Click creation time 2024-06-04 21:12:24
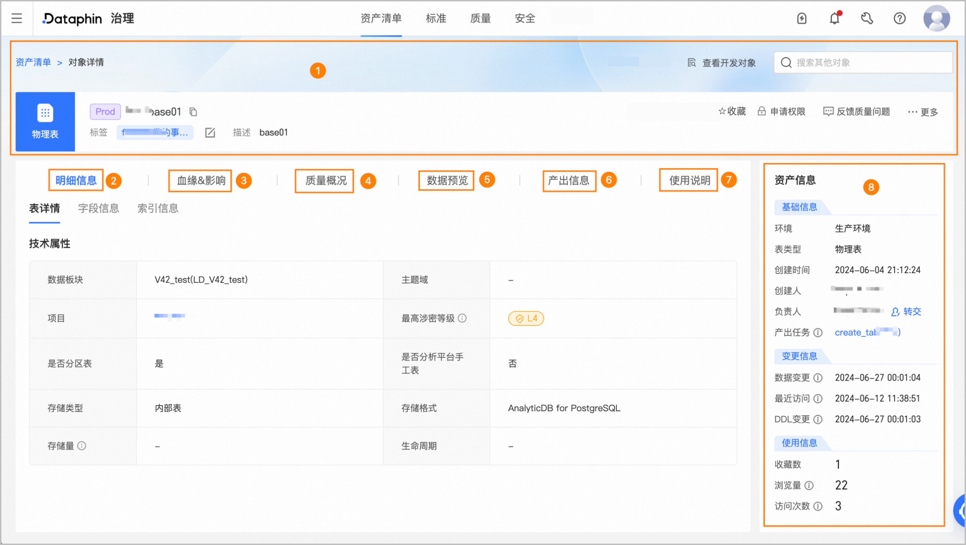This screenshot has height=545, width=966. 877,270
